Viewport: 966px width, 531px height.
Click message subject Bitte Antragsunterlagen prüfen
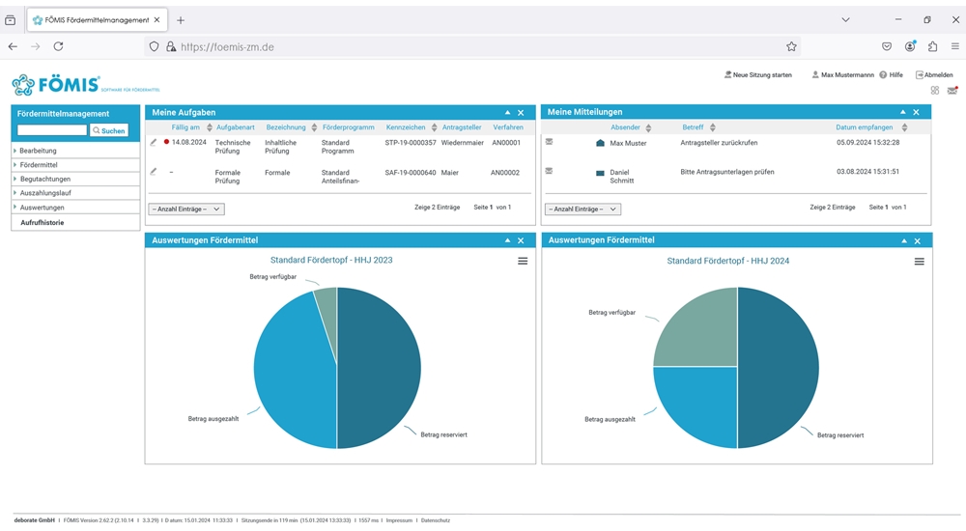pyautogui.click(x=727, y=173)
